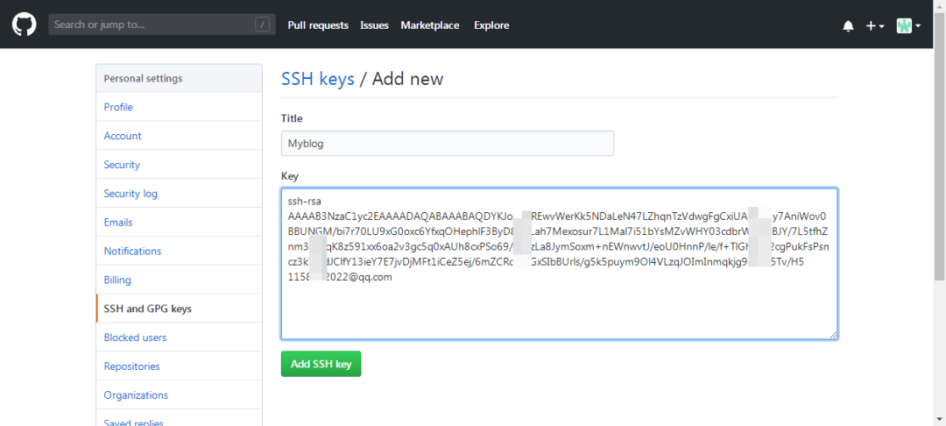The height and width of the screenshot is (426, 946).
Task: Open the user avatar profile menu
Action: click(x=908, y=25)
